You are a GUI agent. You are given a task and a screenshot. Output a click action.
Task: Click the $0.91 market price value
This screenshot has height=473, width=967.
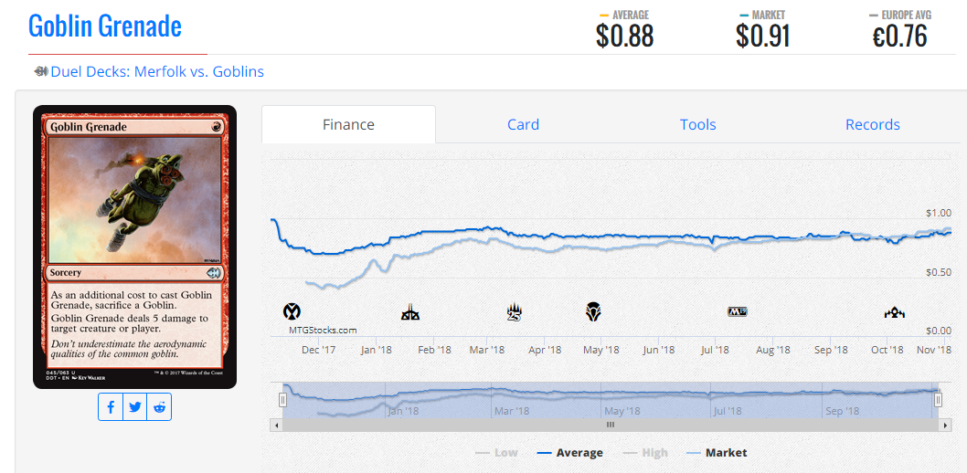[763, 37]
